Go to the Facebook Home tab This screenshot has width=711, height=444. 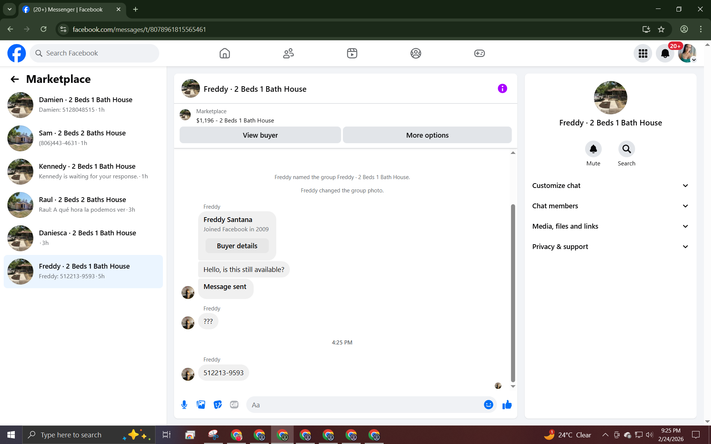[224, 54]
